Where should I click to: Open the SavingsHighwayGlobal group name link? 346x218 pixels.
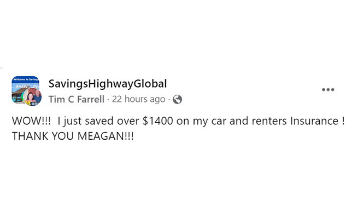[108, 84]
